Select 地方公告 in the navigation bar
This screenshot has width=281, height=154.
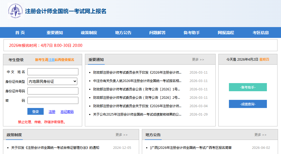123,33
